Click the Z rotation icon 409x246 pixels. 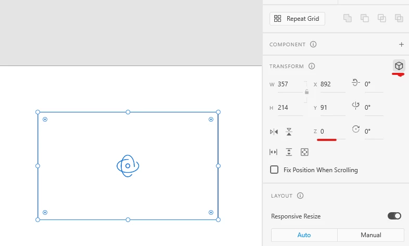356,129
